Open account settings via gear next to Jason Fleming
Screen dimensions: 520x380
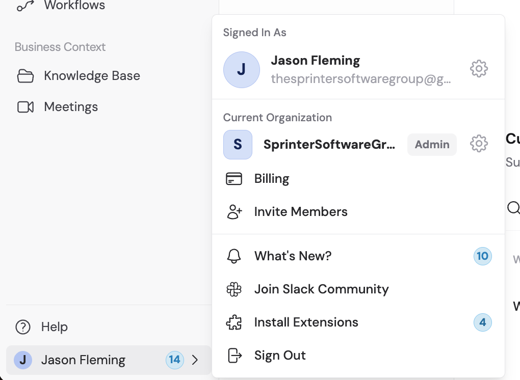(x=479, y=68)
